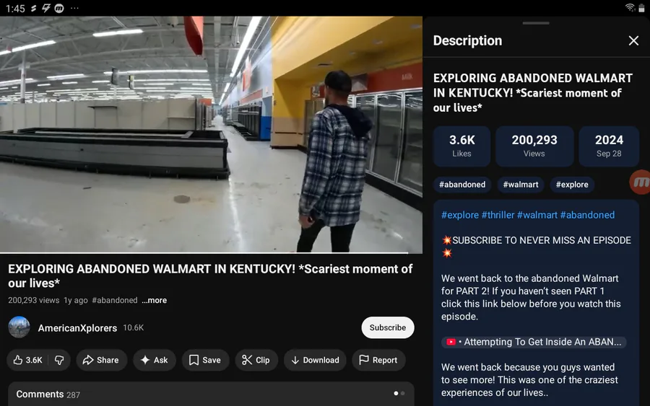Screen dimensions: 650x406
Task: Subscribe to AmericanXplorers channel
Action: 388,327
